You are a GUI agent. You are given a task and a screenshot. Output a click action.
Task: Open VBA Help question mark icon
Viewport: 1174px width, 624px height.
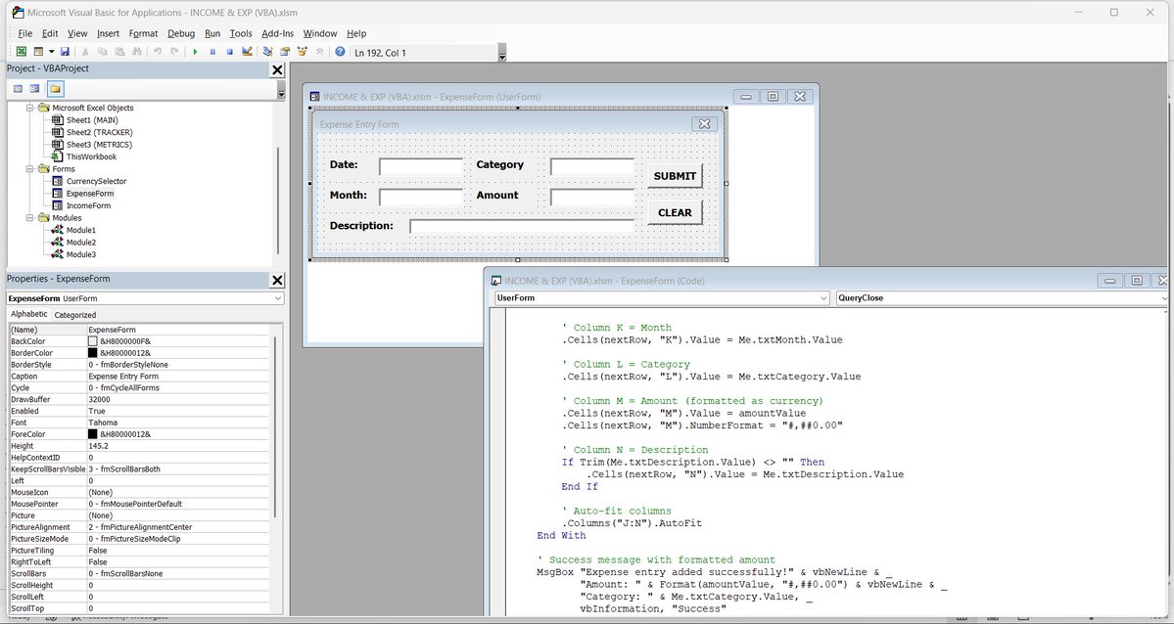pos(340,52)
